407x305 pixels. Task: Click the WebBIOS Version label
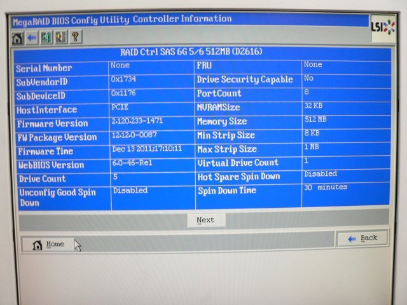pos(51,165)
